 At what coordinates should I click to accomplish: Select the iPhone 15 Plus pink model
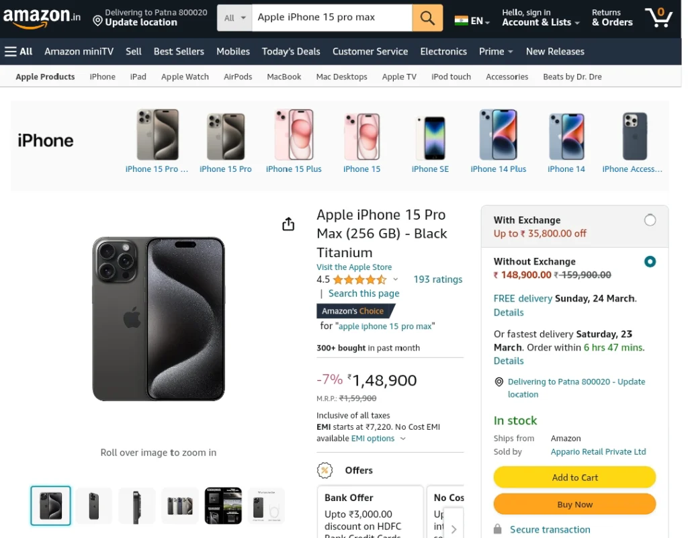294,141
